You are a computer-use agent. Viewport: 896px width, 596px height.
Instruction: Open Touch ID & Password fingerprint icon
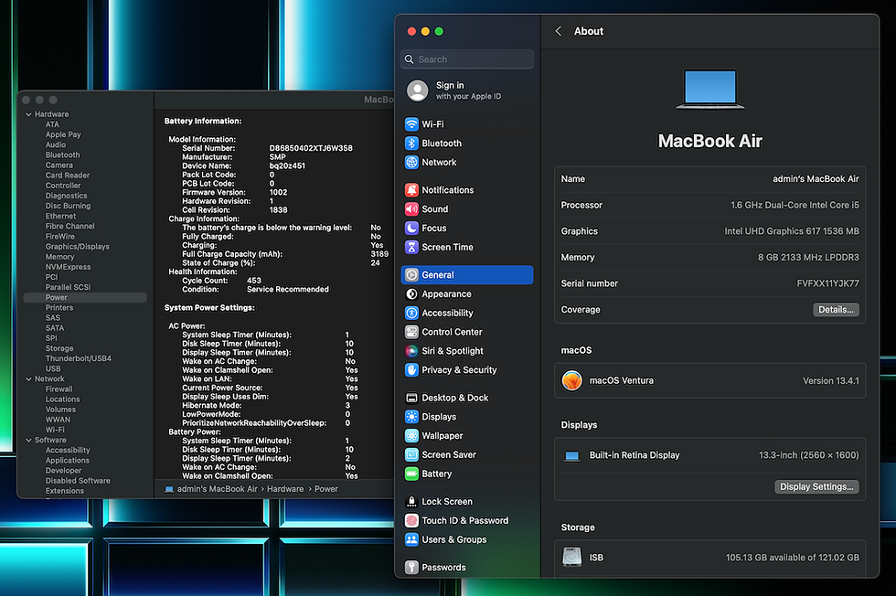(x=411, y=520)
